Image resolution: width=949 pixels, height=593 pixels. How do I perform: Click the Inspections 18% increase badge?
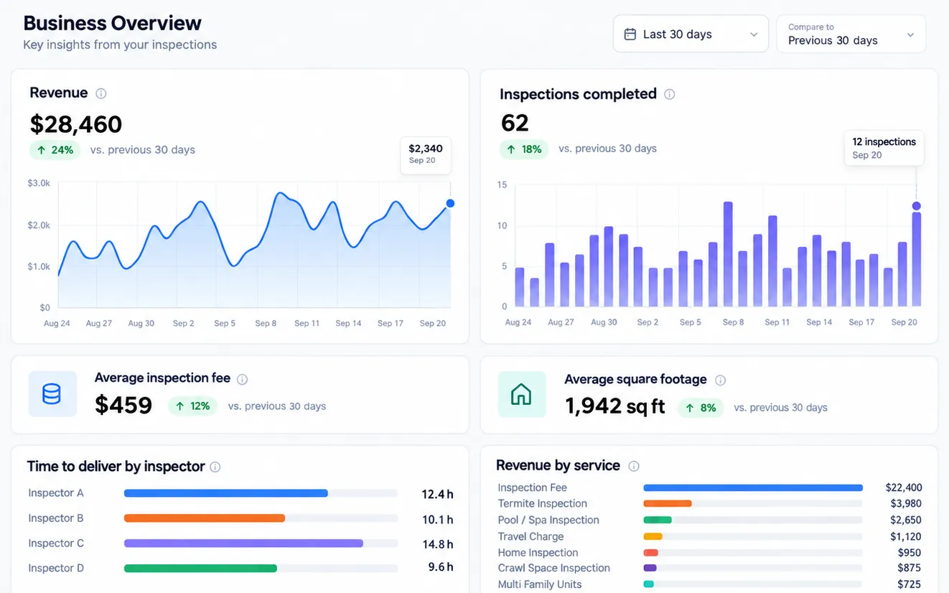point(523,149)
